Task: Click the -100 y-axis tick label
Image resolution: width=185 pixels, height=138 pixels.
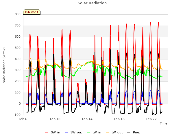Action: pos(17,115)
